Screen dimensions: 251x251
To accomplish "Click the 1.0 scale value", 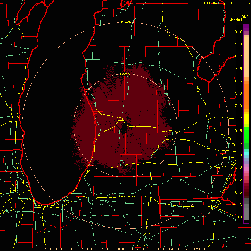I will [x=238, y=168].
